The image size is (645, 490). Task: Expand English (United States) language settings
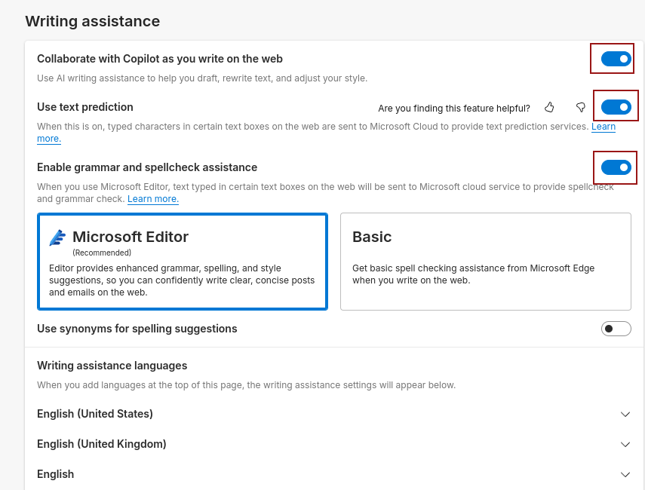pyautogui.click(x=334, y=414)
